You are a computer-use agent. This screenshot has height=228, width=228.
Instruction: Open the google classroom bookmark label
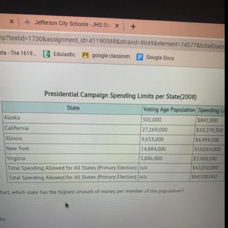pos(111,56)
